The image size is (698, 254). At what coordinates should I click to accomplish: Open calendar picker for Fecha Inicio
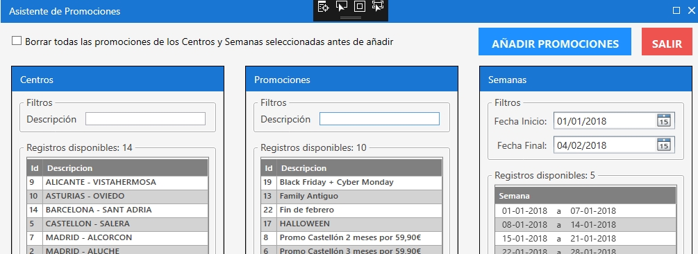click(664, 120)
